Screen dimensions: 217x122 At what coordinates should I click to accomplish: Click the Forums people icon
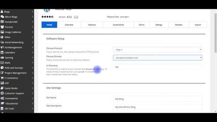coord(2,27)
